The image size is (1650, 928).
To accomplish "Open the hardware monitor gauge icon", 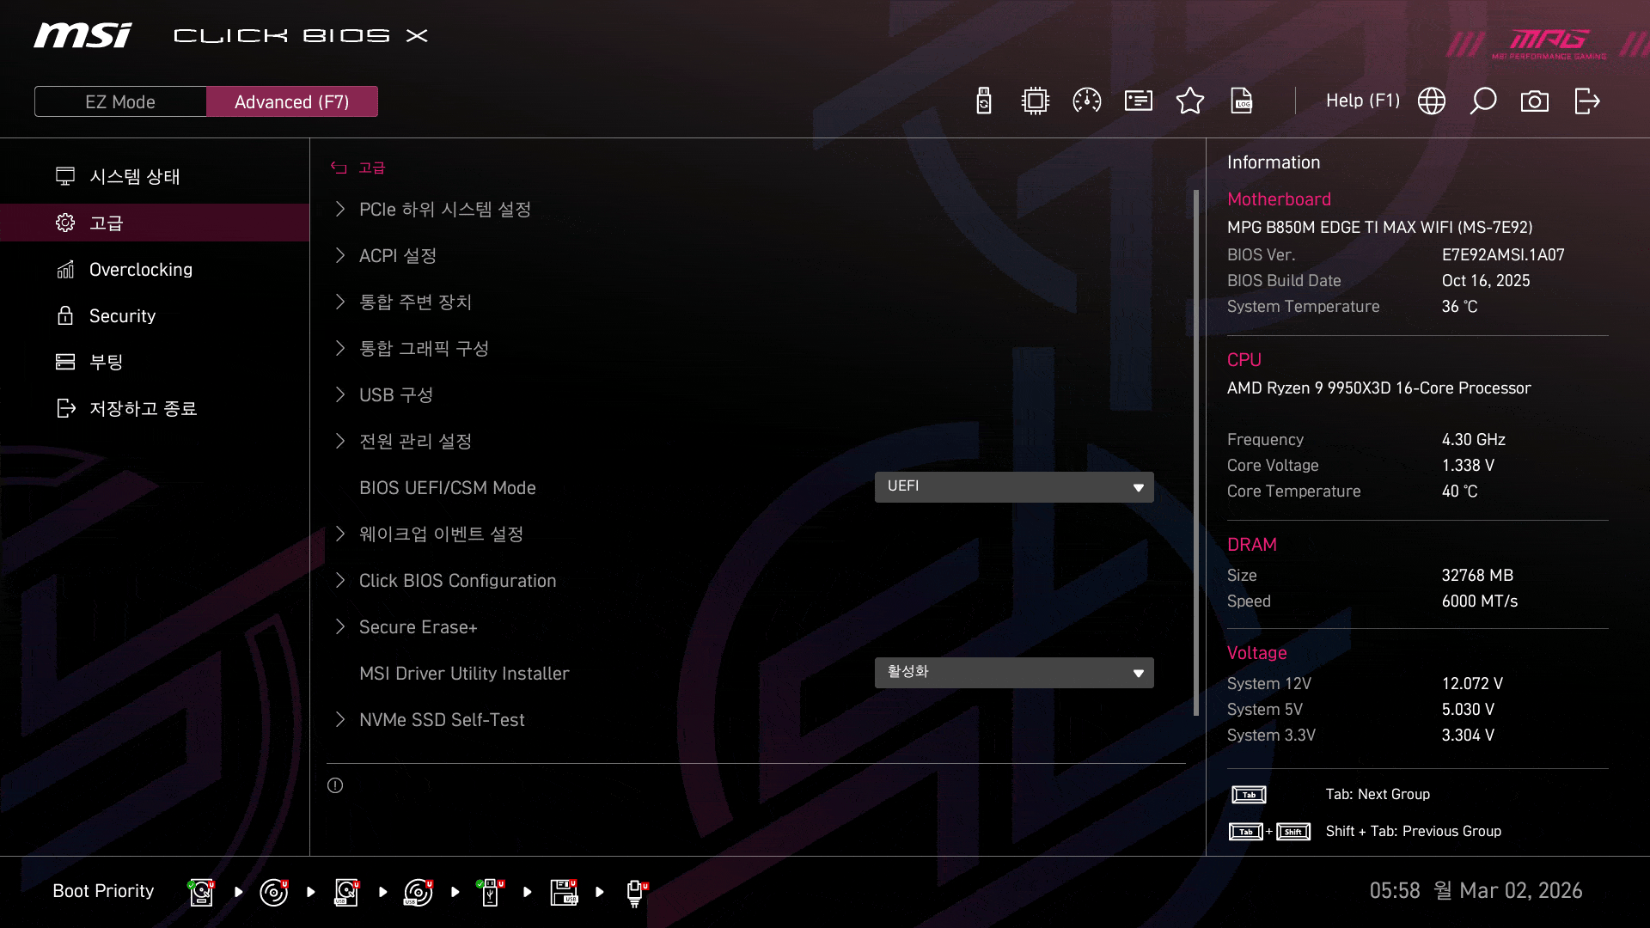I will pos(1086,101).
